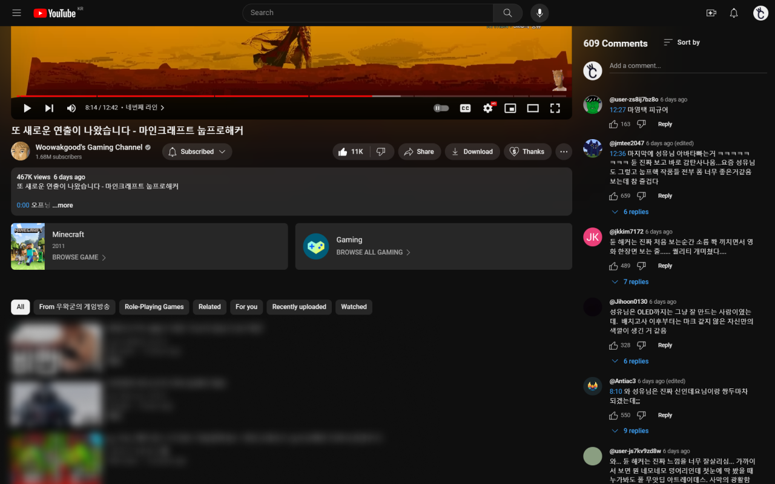Select the Recently uploaded filter chip
775x484 pixels.
click(x=298, y=307)
